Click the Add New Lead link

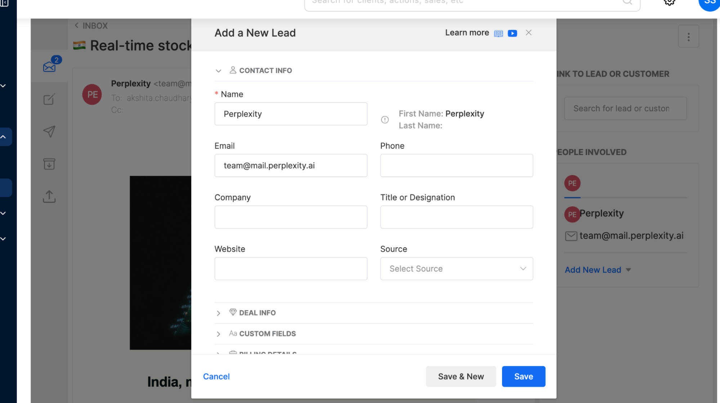coord(592,270)
